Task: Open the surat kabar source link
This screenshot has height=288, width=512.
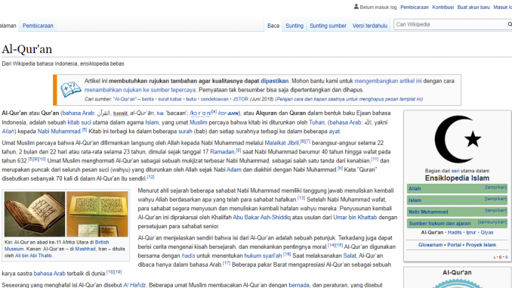Action: click(x=170, y=99)
